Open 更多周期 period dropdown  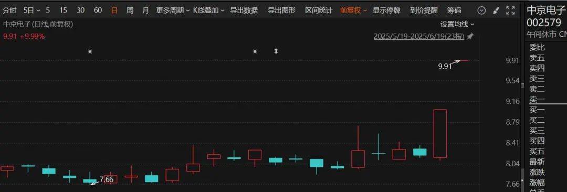point(173,10)
